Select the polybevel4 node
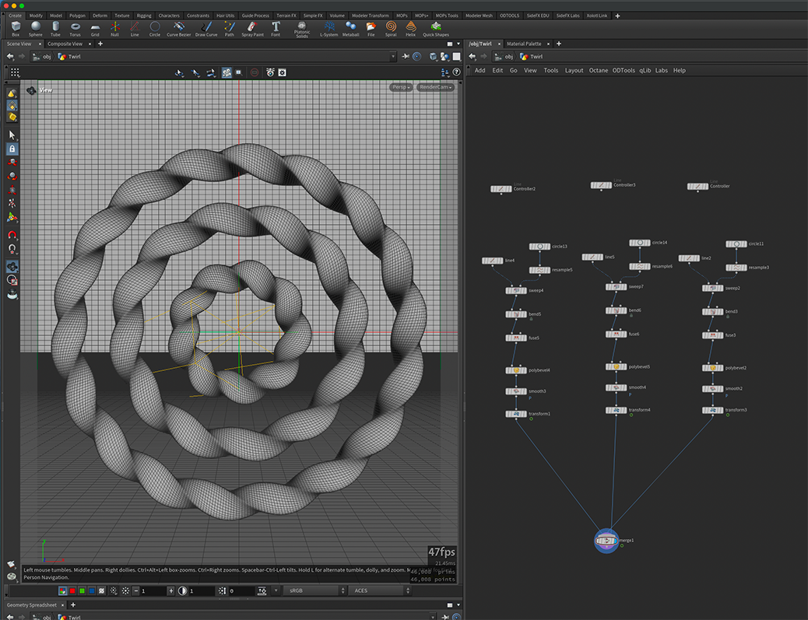Screen dimensions: 808x620 tap(516, 370)
